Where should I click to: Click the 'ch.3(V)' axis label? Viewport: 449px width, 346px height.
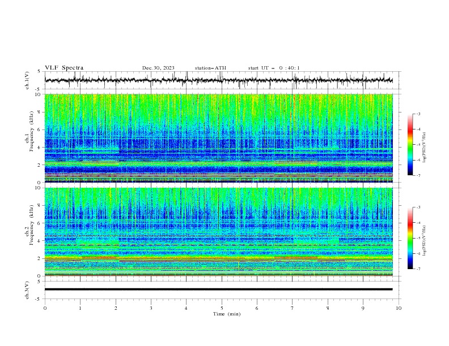coord(27,290)
